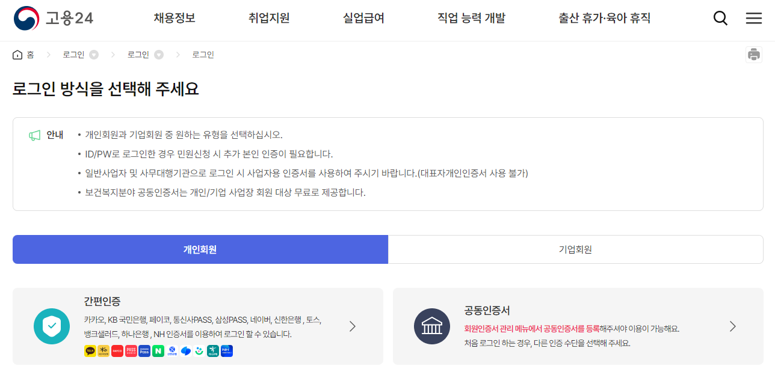Pick the KB국민은행 certificate icon
775x372 pixels.
(103, 350)
